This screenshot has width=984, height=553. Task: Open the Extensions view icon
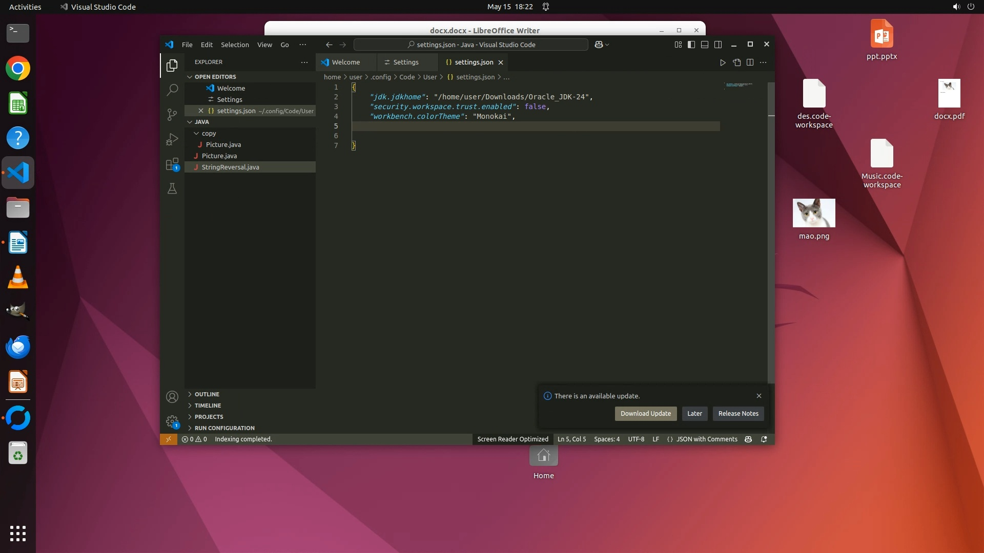[172, 164]
